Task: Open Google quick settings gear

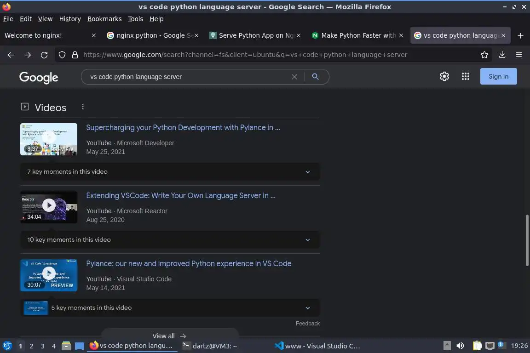Action: (x=444, y=76)
